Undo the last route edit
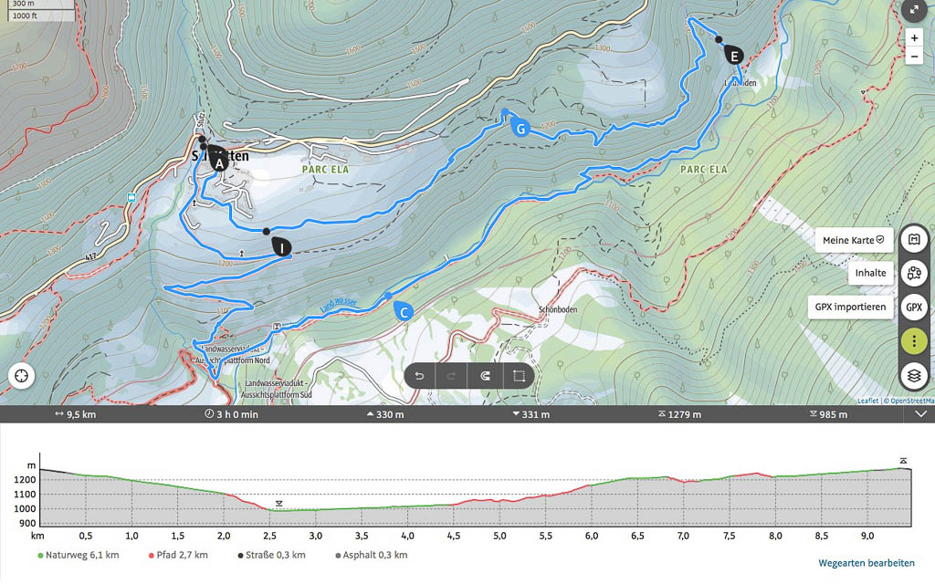 pyautogui.click(x=419, y=375)
